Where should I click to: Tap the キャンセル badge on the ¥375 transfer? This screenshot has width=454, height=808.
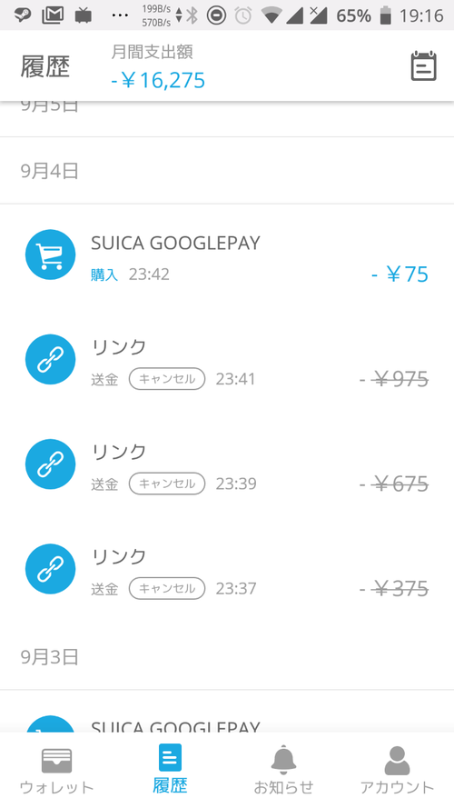[x=167, y=588]
